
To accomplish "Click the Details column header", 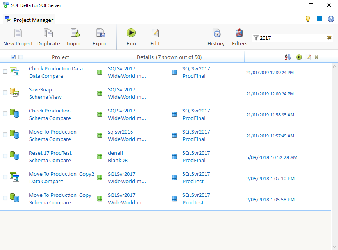I will click(169, 57).
